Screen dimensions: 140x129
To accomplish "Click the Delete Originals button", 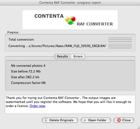I will point(60,120).
